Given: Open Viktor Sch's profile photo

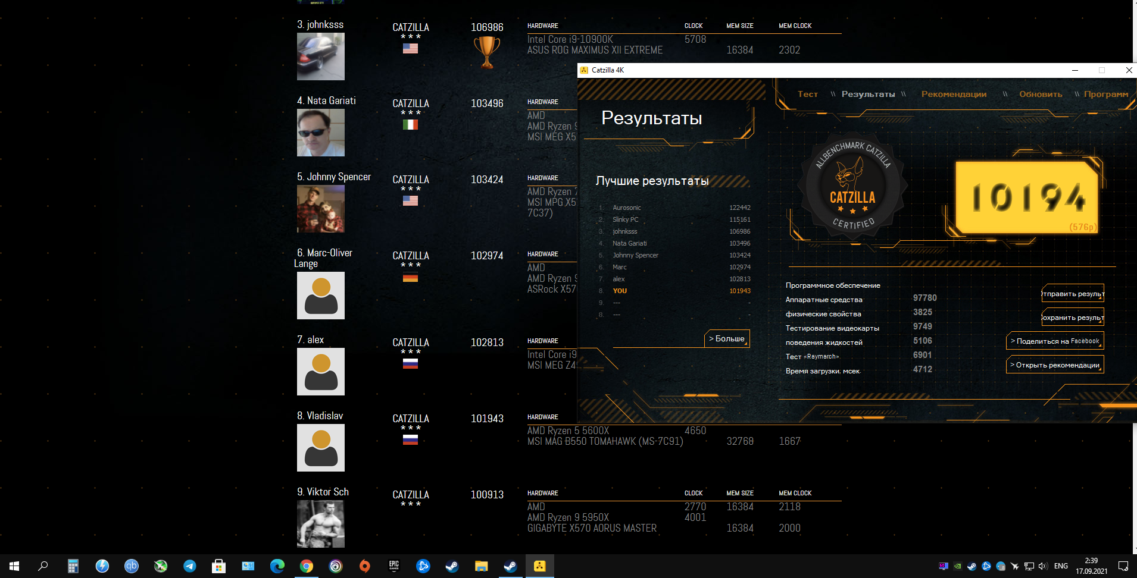Looking at the screenshot, I should (321, 524).
